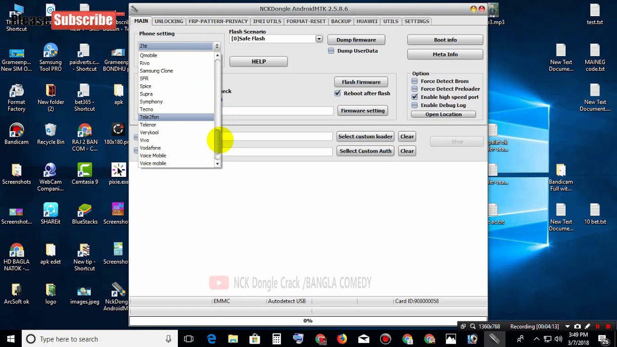The height and width of the screenshot is (347, 617).
Task: Click Firmware setting button
Action: (362, 111)
